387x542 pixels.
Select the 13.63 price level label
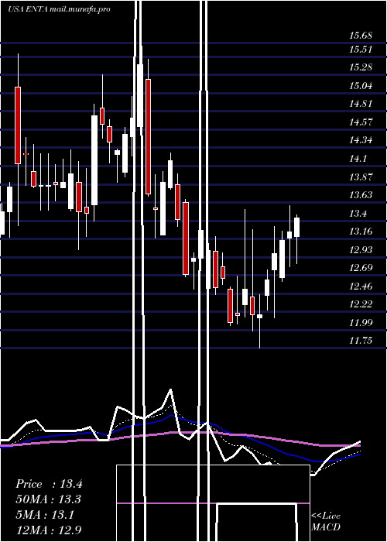tap(361, 194)
